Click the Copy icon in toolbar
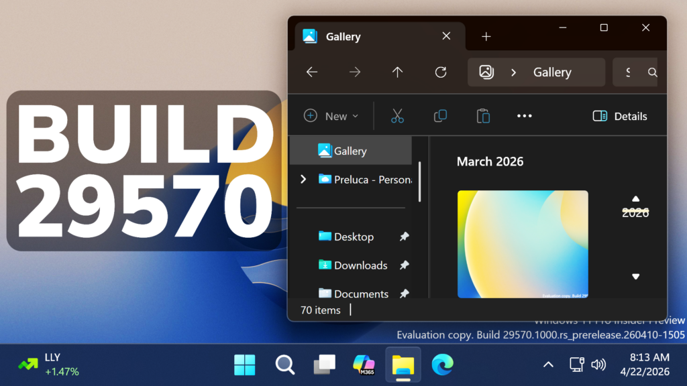 click(x=440, y=116)
